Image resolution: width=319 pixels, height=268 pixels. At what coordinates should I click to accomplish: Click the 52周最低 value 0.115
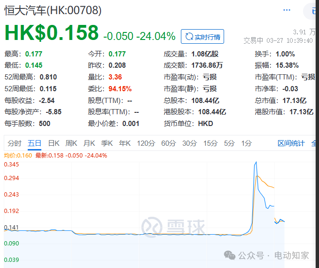point(48,89)
